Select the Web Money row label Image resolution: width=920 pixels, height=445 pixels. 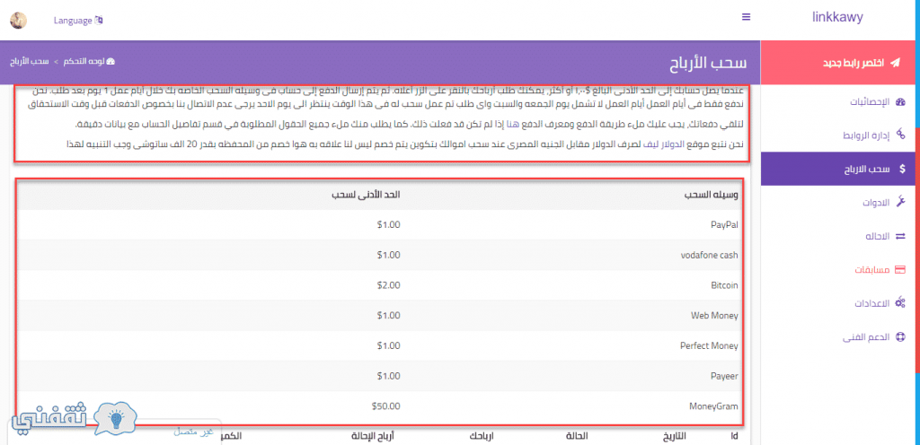[x=714, y=316]
